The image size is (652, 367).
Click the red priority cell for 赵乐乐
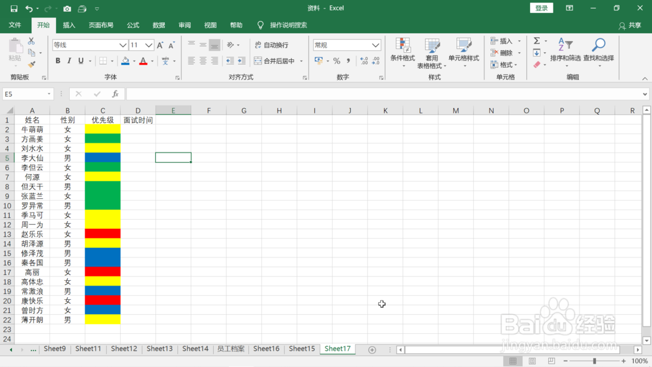[103, 234]
